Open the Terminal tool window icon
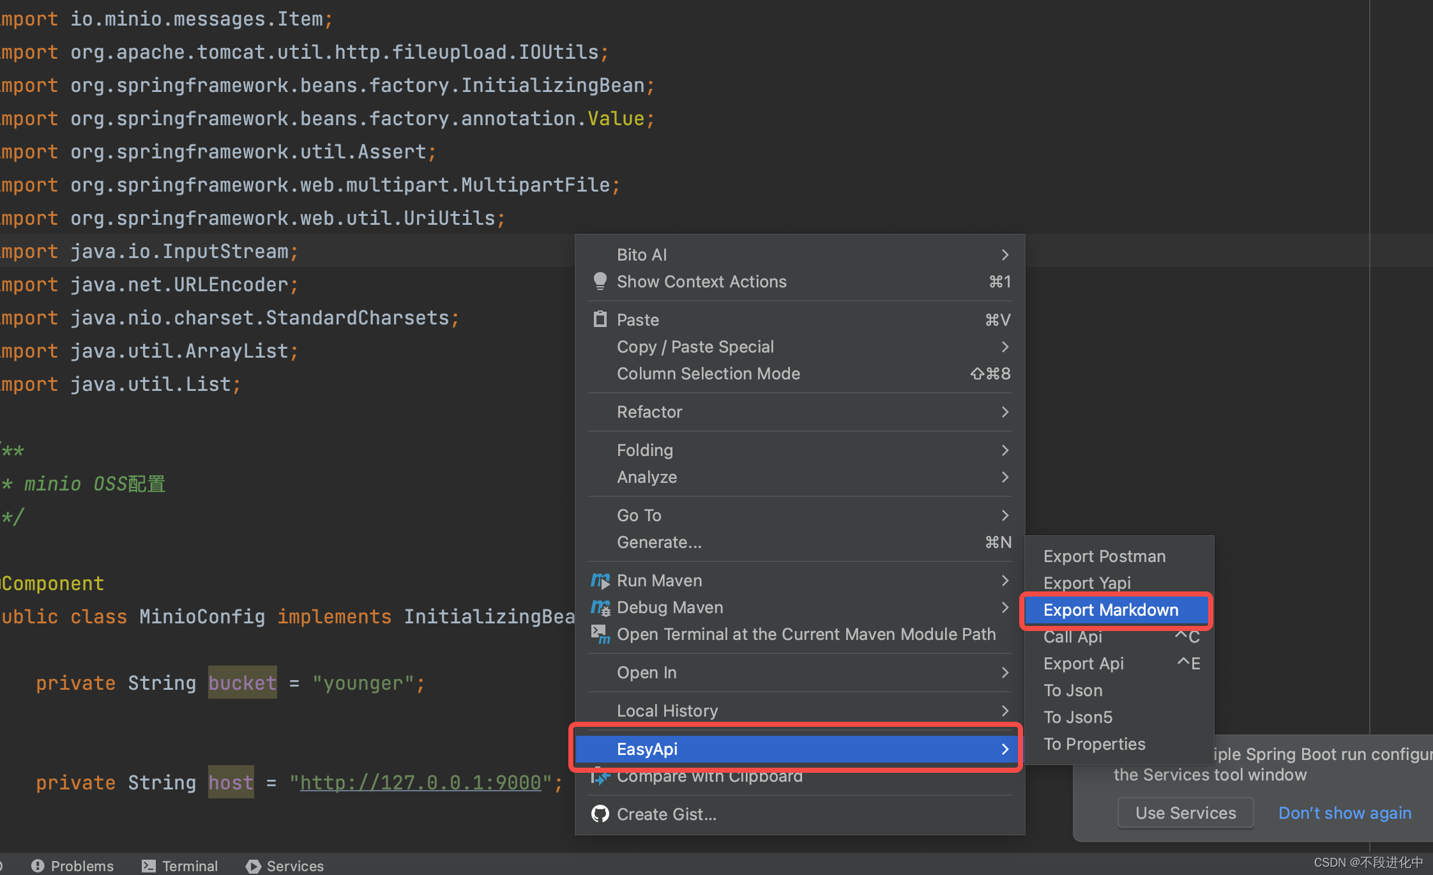Viewport: 1433px width, 875px height. pyautogui.click(x=149, y=865)
